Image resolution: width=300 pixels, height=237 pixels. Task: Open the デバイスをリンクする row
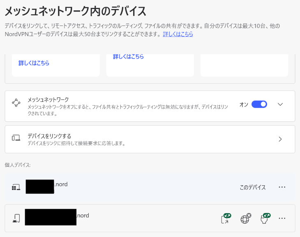click(x=150, y=139)
